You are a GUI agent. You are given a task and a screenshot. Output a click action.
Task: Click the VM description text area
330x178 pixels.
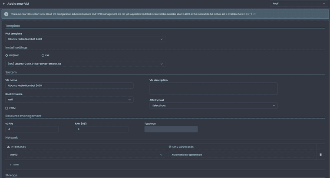tap(213, 89)
